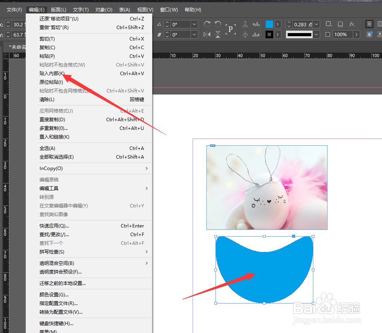Viewport: 382px width, 333px height.
Task: Click the 100% opacity field
Action: coord(343,35)
